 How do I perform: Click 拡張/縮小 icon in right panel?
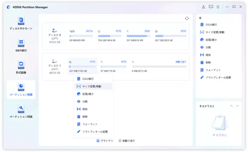click(x=202, y=40)
